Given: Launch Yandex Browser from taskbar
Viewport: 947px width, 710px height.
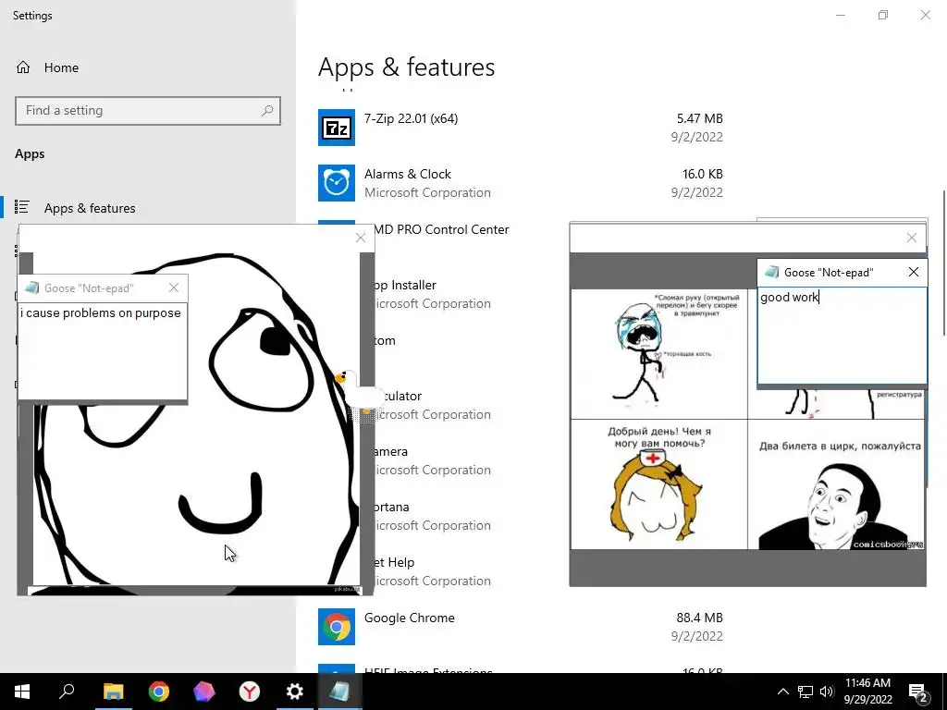Looking at the screenshot, I should (249, 692).
